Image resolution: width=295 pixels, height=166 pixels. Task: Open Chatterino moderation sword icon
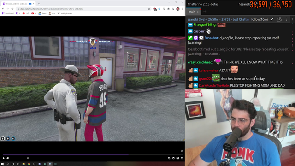(272, 19)
